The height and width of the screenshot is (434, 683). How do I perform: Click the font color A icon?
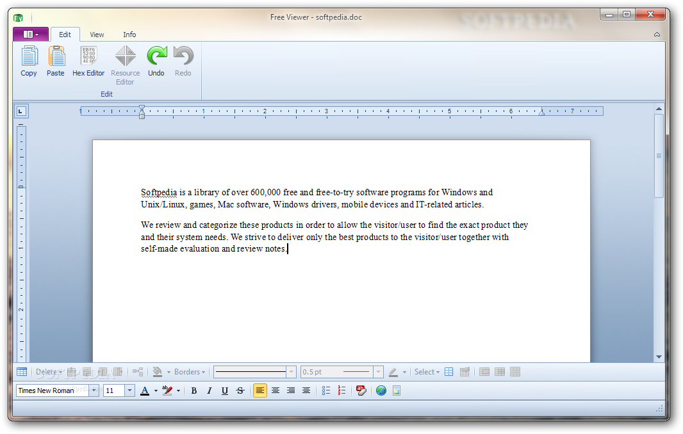[x=145, y=390]
